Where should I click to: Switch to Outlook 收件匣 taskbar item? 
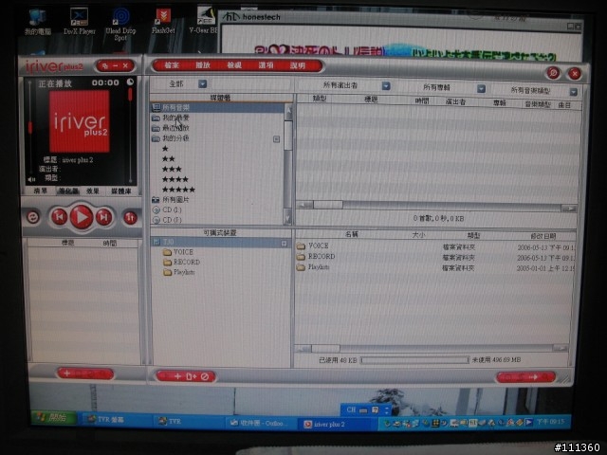pos(260,424)
